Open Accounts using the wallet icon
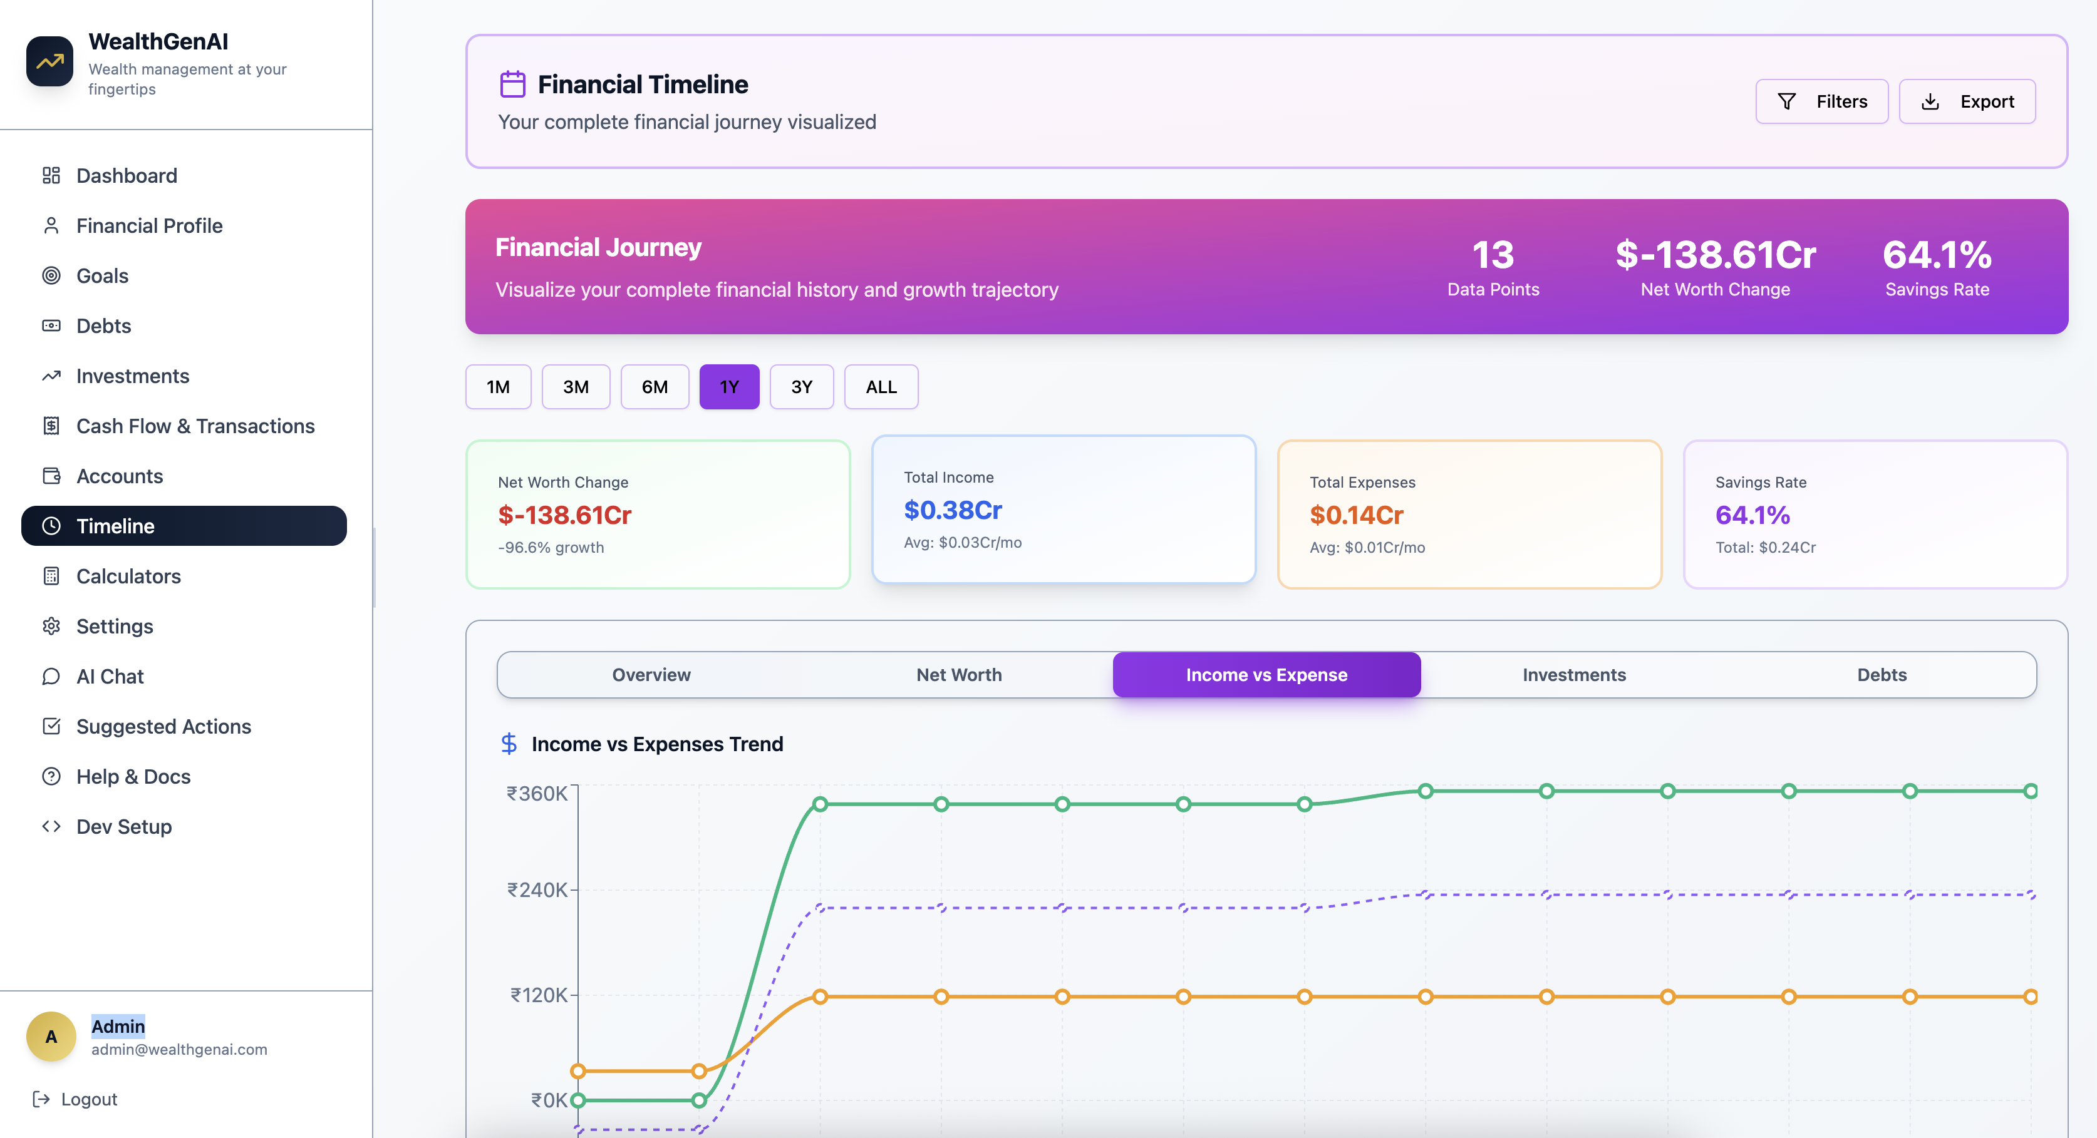This screenshot has height=1138, width=2097. (51, 476)
